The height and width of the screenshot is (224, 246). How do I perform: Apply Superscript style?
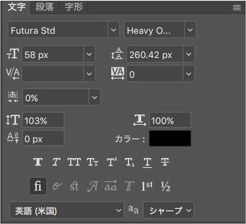[112, 162]
